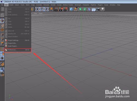Click Select All in Edit menu
Viewport: 137px width, 101px height.
pos(18,31)
